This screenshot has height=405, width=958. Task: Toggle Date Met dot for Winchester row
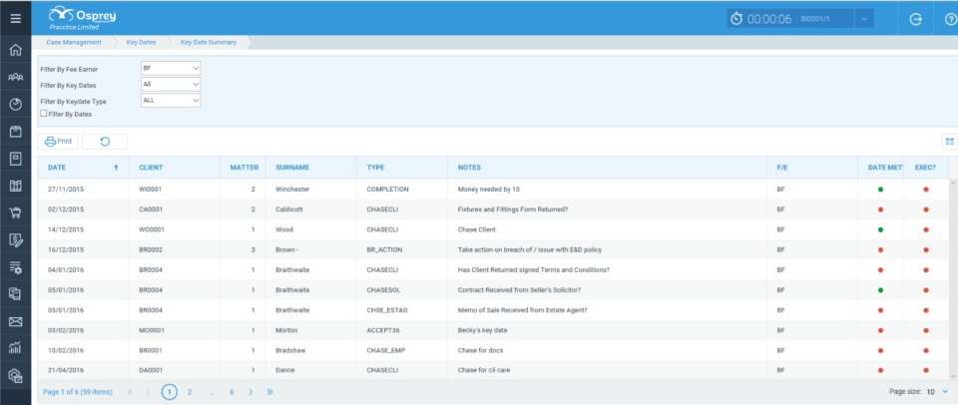point(880,190)
